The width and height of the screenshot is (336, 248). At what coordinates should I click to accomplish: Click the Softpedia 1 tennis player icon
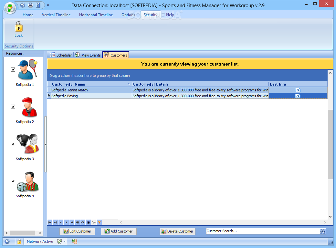pyautogui.click(x=28, y=70)
